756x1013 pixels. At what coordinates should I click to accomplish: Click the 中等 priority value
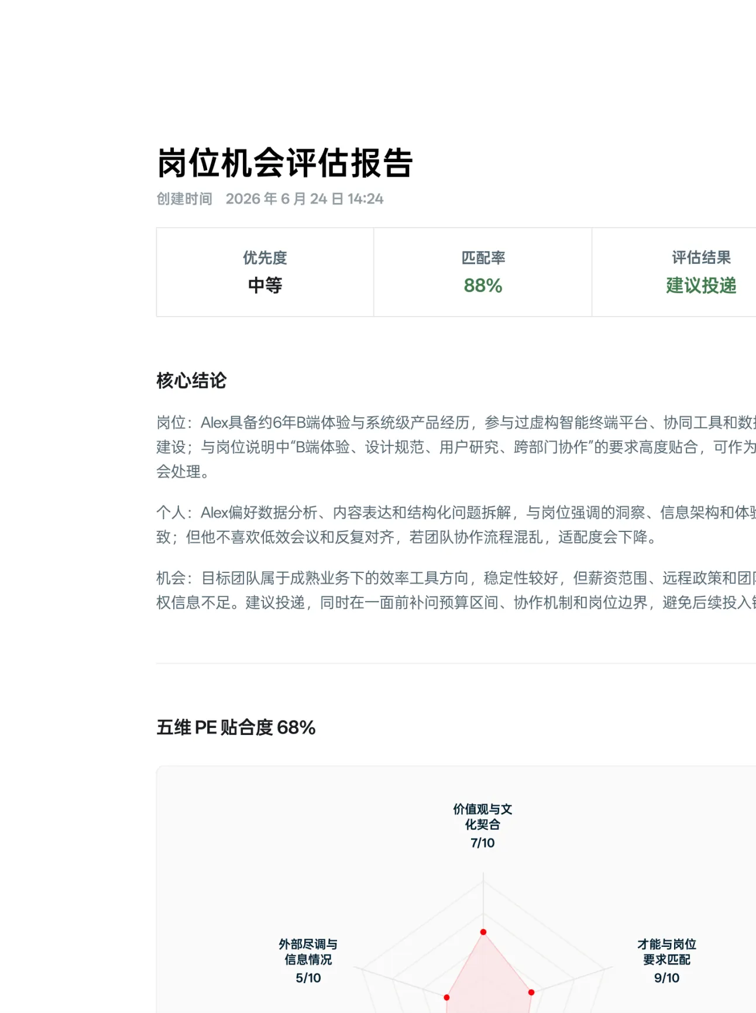point(265,286)
